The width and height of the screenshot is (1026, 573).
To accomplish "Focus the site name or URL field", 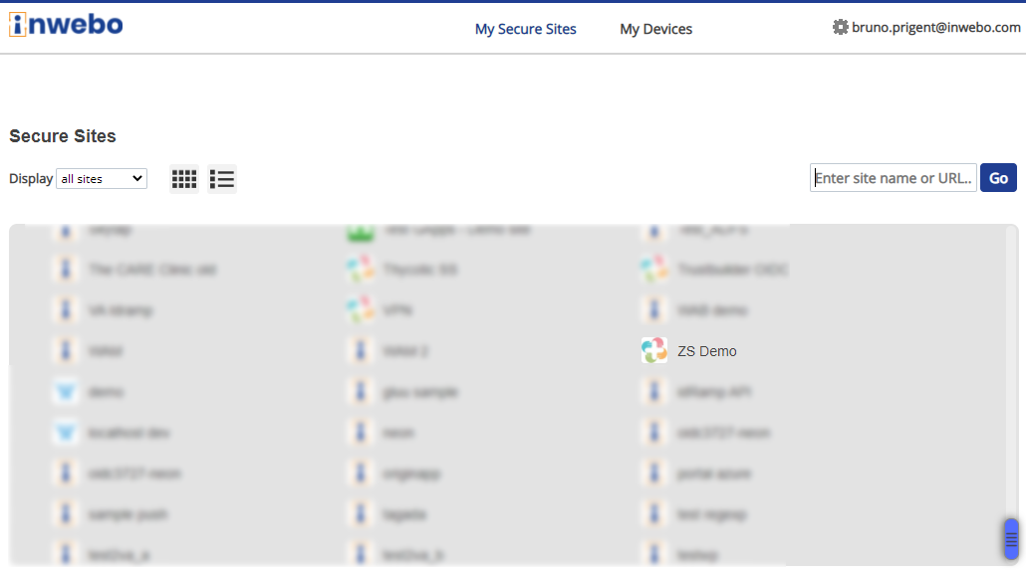I will [x=893, y=178].
